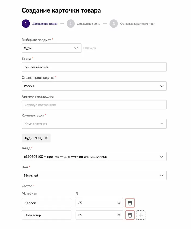Open step 3 circle icon
This screenshot has width=191, height=229.
(x=114, y=24)
